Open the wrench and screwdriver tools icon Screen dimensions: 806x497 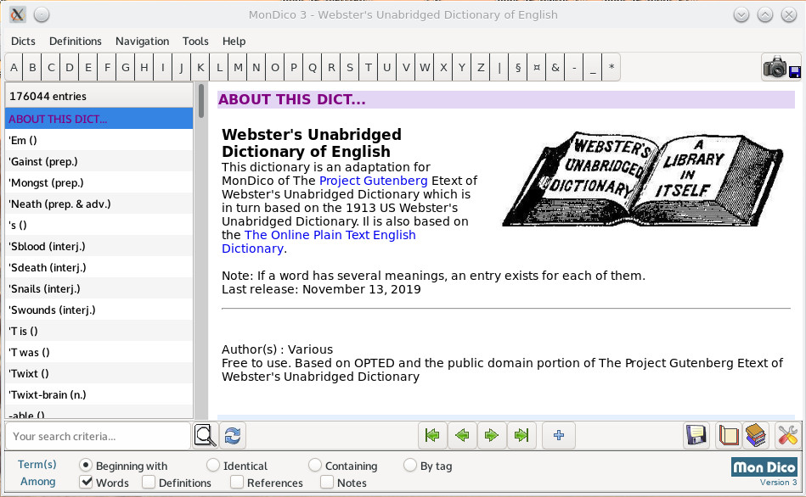(x=787, y=436)
